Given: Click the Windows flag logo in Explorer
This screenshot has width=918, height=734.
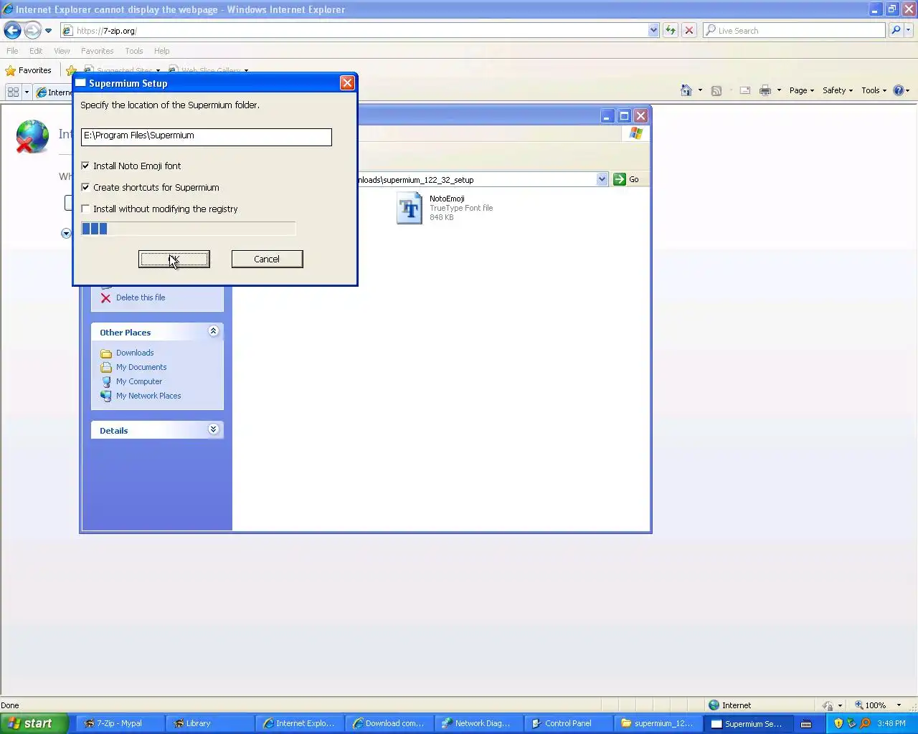Looking at the screenshot, I should click(x=636, y=133).
